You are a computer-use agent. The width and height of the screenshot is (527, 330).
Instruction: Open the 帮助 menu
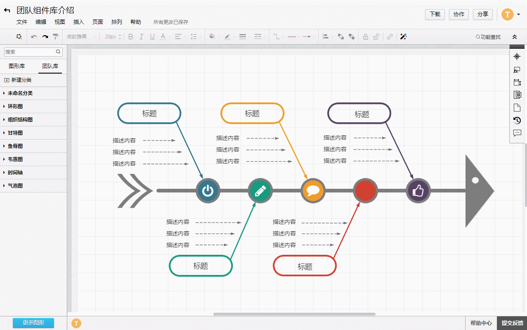(136, 22)
